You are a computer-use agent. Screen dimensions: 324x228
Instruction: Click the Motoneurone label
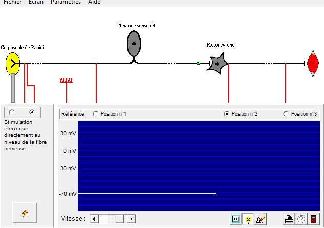[x=221, y=45]
